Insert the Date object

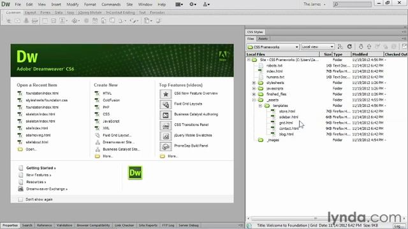(x=95, y=21)
